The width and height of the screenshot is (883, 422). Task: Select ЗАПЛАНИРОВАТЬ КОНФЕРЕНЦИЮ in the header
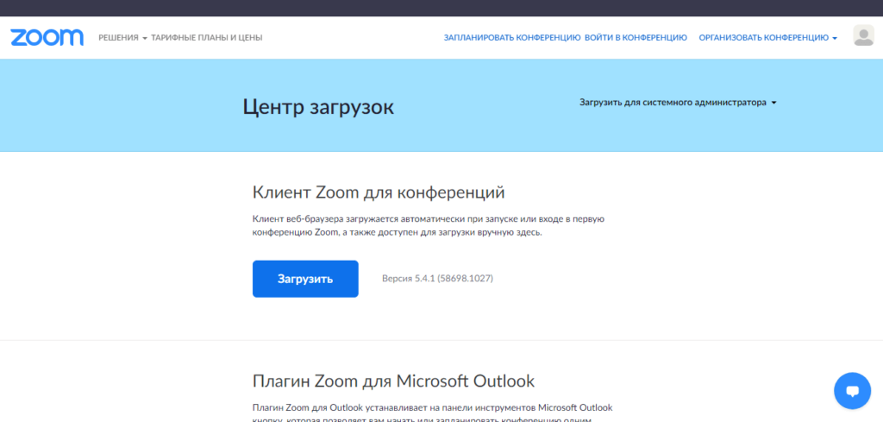click(x=511, y=38)
